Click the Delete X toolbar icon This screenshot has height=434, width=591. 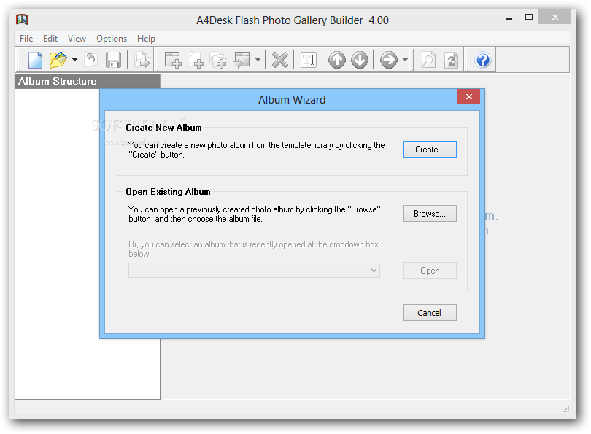(279, 60)
